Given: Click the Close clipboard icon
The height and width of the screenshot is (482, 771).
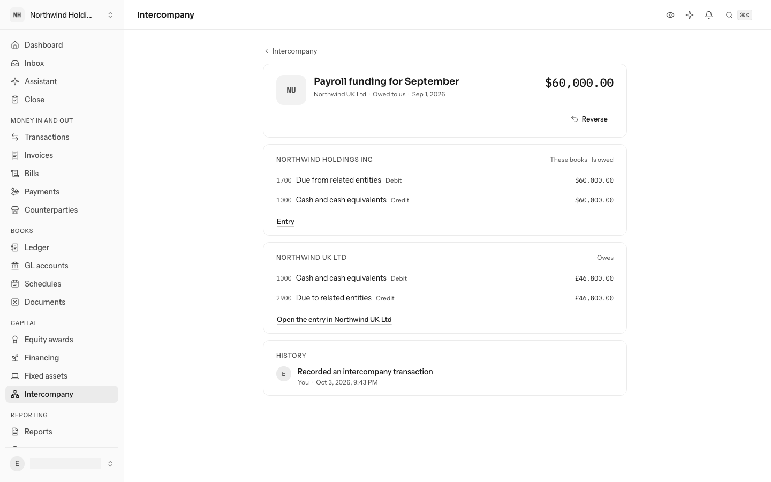Looking at the screenshot, I should click(x=15, y=100).
